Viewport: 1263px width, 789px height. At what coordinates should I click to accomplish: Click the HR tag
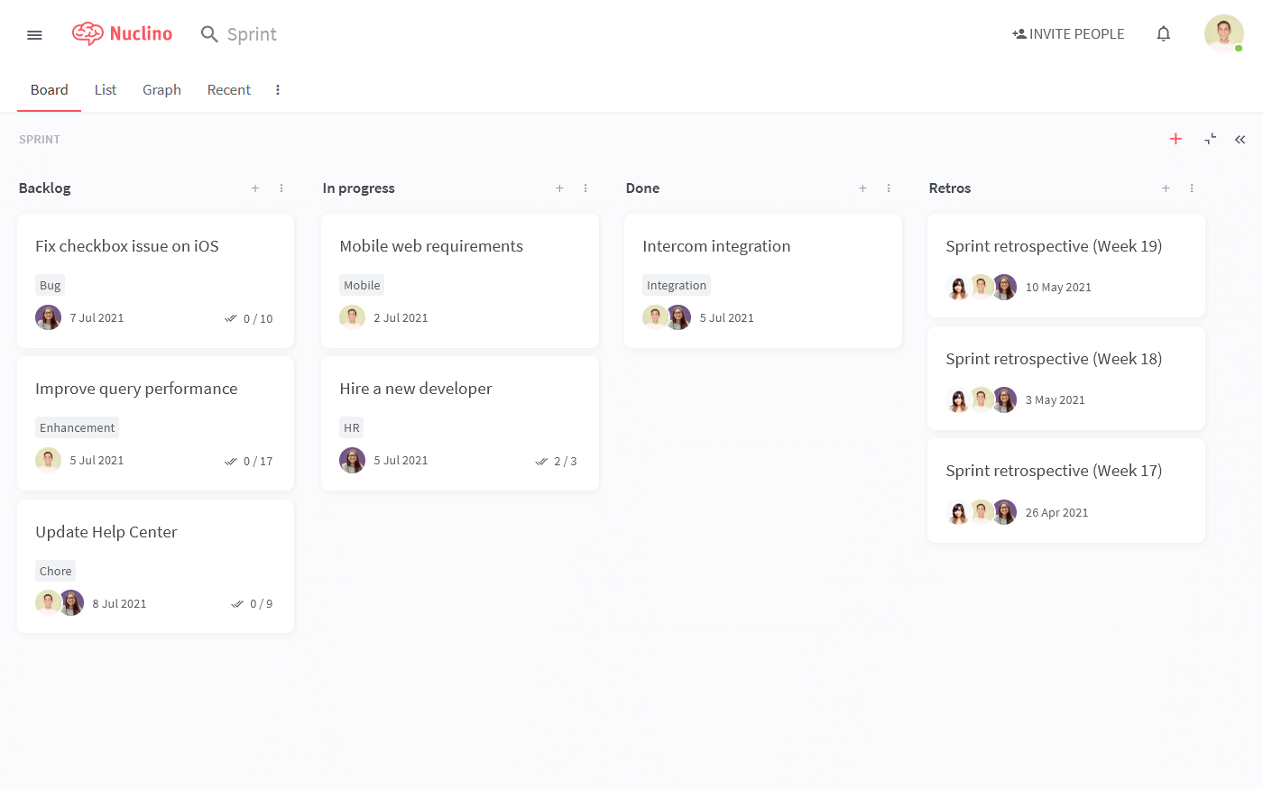click(x=352, y=427)
